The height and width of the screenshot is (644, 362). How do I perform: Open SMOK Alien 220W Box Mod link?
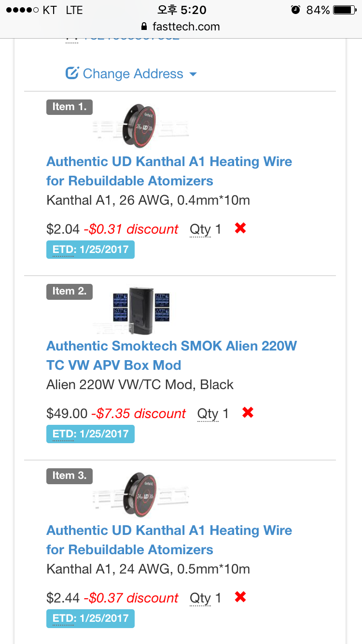tap(171, 355)
